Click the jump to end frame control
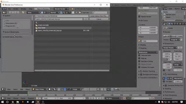 pyautogui.click(x=103, y=98)
